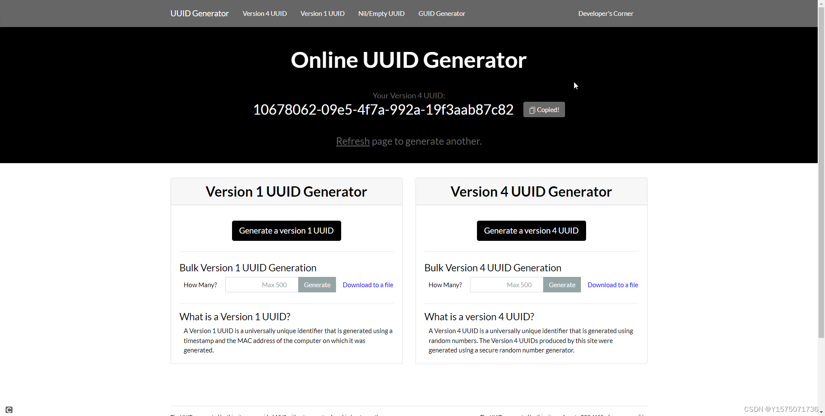The width and height of the screenshot is (825, 416).
Task: Click the generated UUID 10678062-09e5-4f7a-992a-19f3aab87c82
Action: point(383,109)
